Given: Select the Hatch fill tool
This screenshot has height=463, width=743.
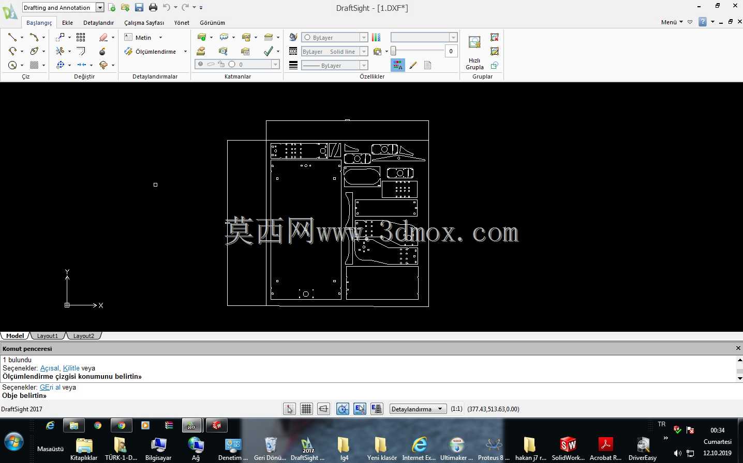Looking at the screenshot, I should click(x=34, y=65).
